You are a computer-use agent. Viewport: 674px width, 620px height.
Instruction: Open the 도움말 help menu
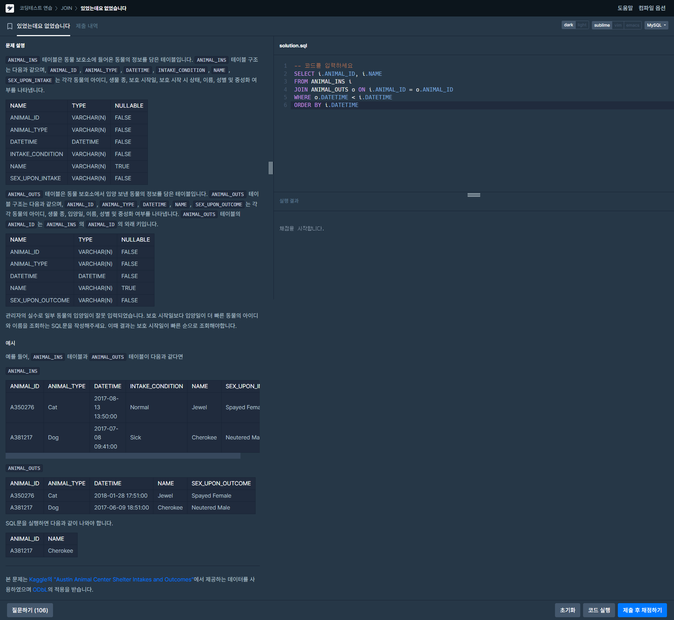point(625,8)
